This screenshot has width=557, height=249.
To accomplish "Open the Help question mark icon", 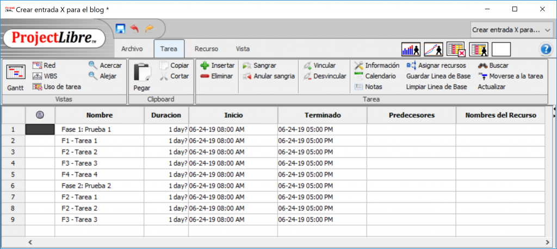I will point(546,49).
